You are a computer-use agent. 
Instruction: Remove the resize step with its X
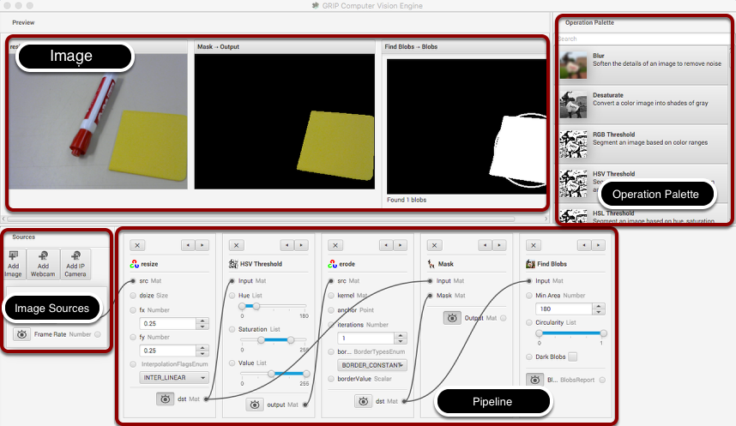138,245
